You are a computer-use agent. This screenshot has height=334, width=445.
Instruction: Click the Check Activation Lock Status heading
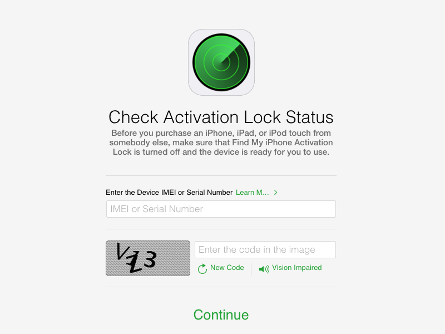click(x=221, y=117)
